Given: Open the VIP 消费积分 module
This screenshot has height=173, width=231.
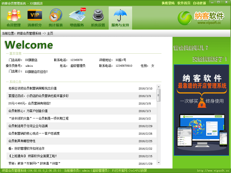Looking at the screenshot, I should (35, 18).
